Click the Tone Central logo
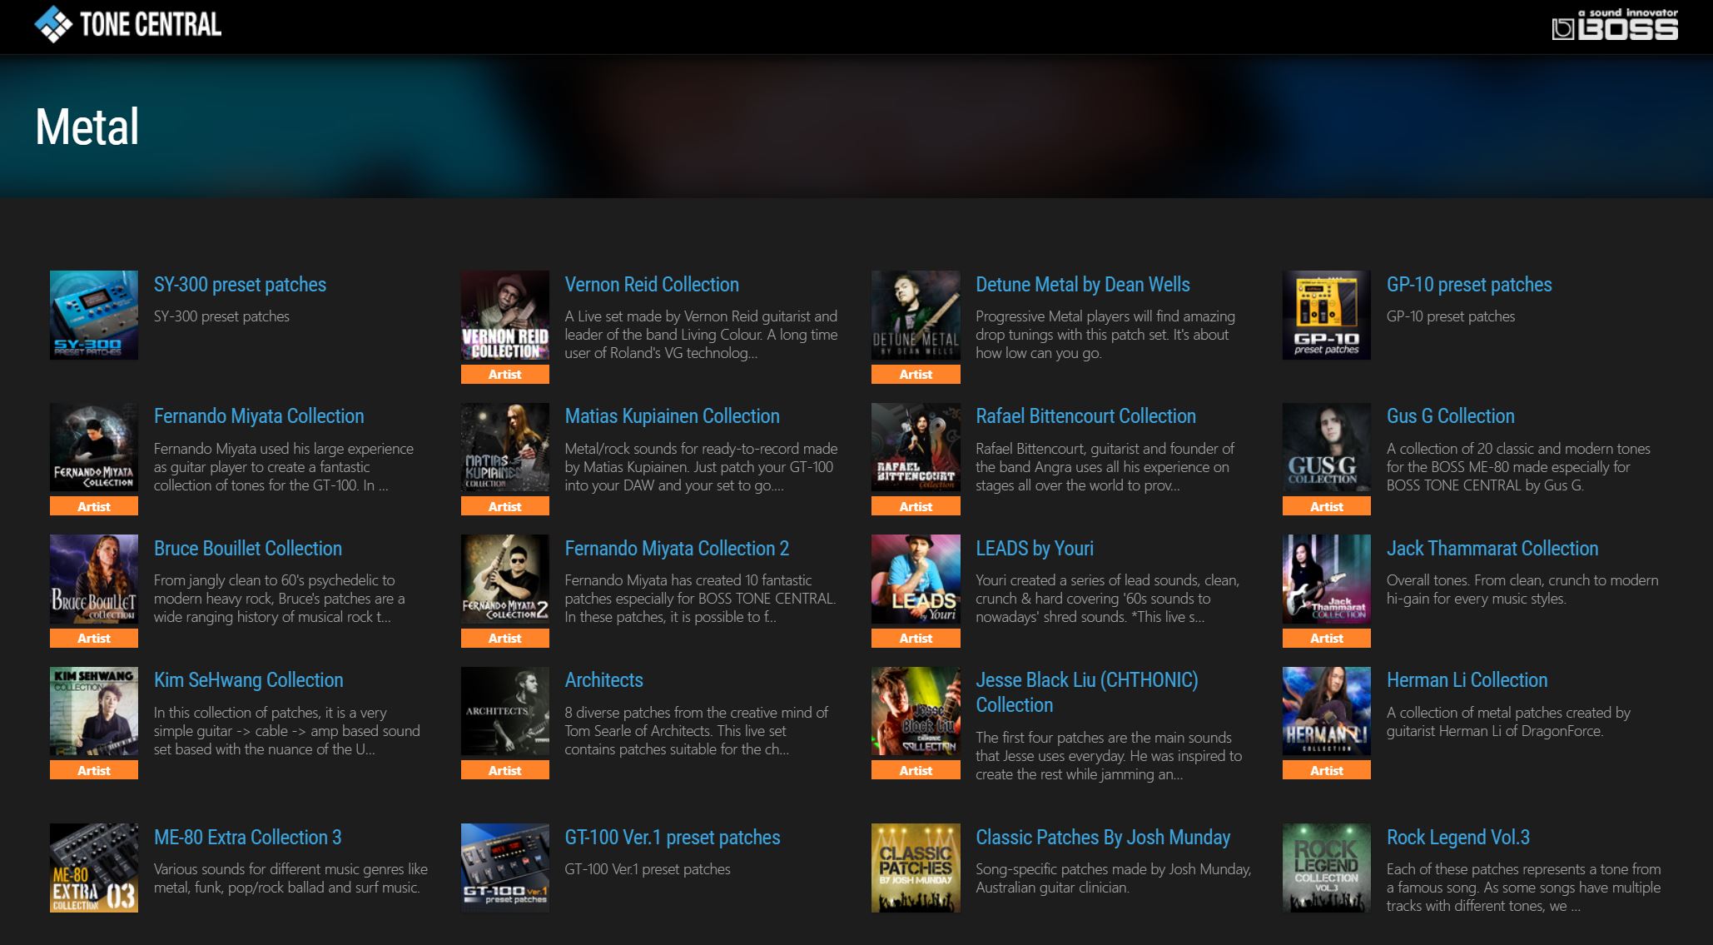1713x945 pixels. 128,24
